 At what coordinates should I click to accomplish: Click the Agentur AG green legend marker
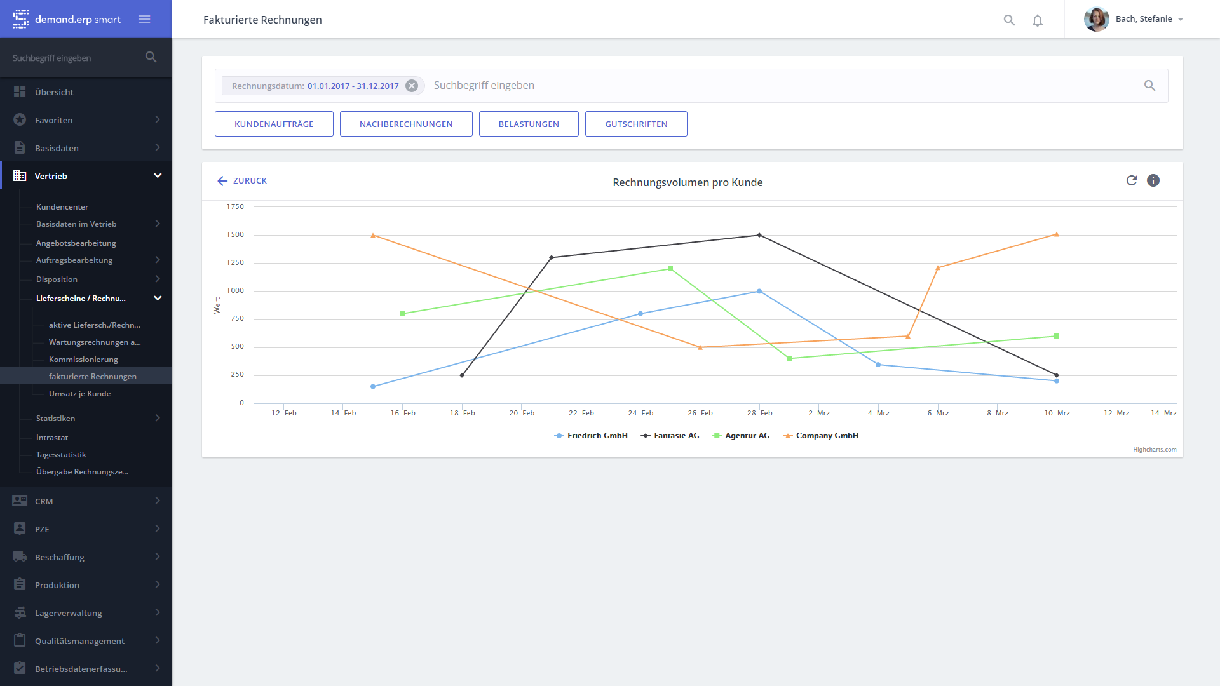[x=717, y=436]
